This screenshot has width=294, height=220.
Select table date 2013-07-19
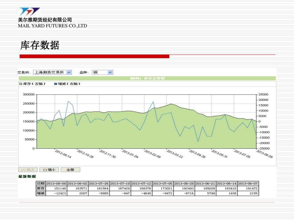(120, 184)
